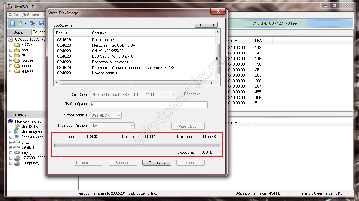Click the Прервать button
The height and width of the screenshot is (201, 359).
coord(157,163)
